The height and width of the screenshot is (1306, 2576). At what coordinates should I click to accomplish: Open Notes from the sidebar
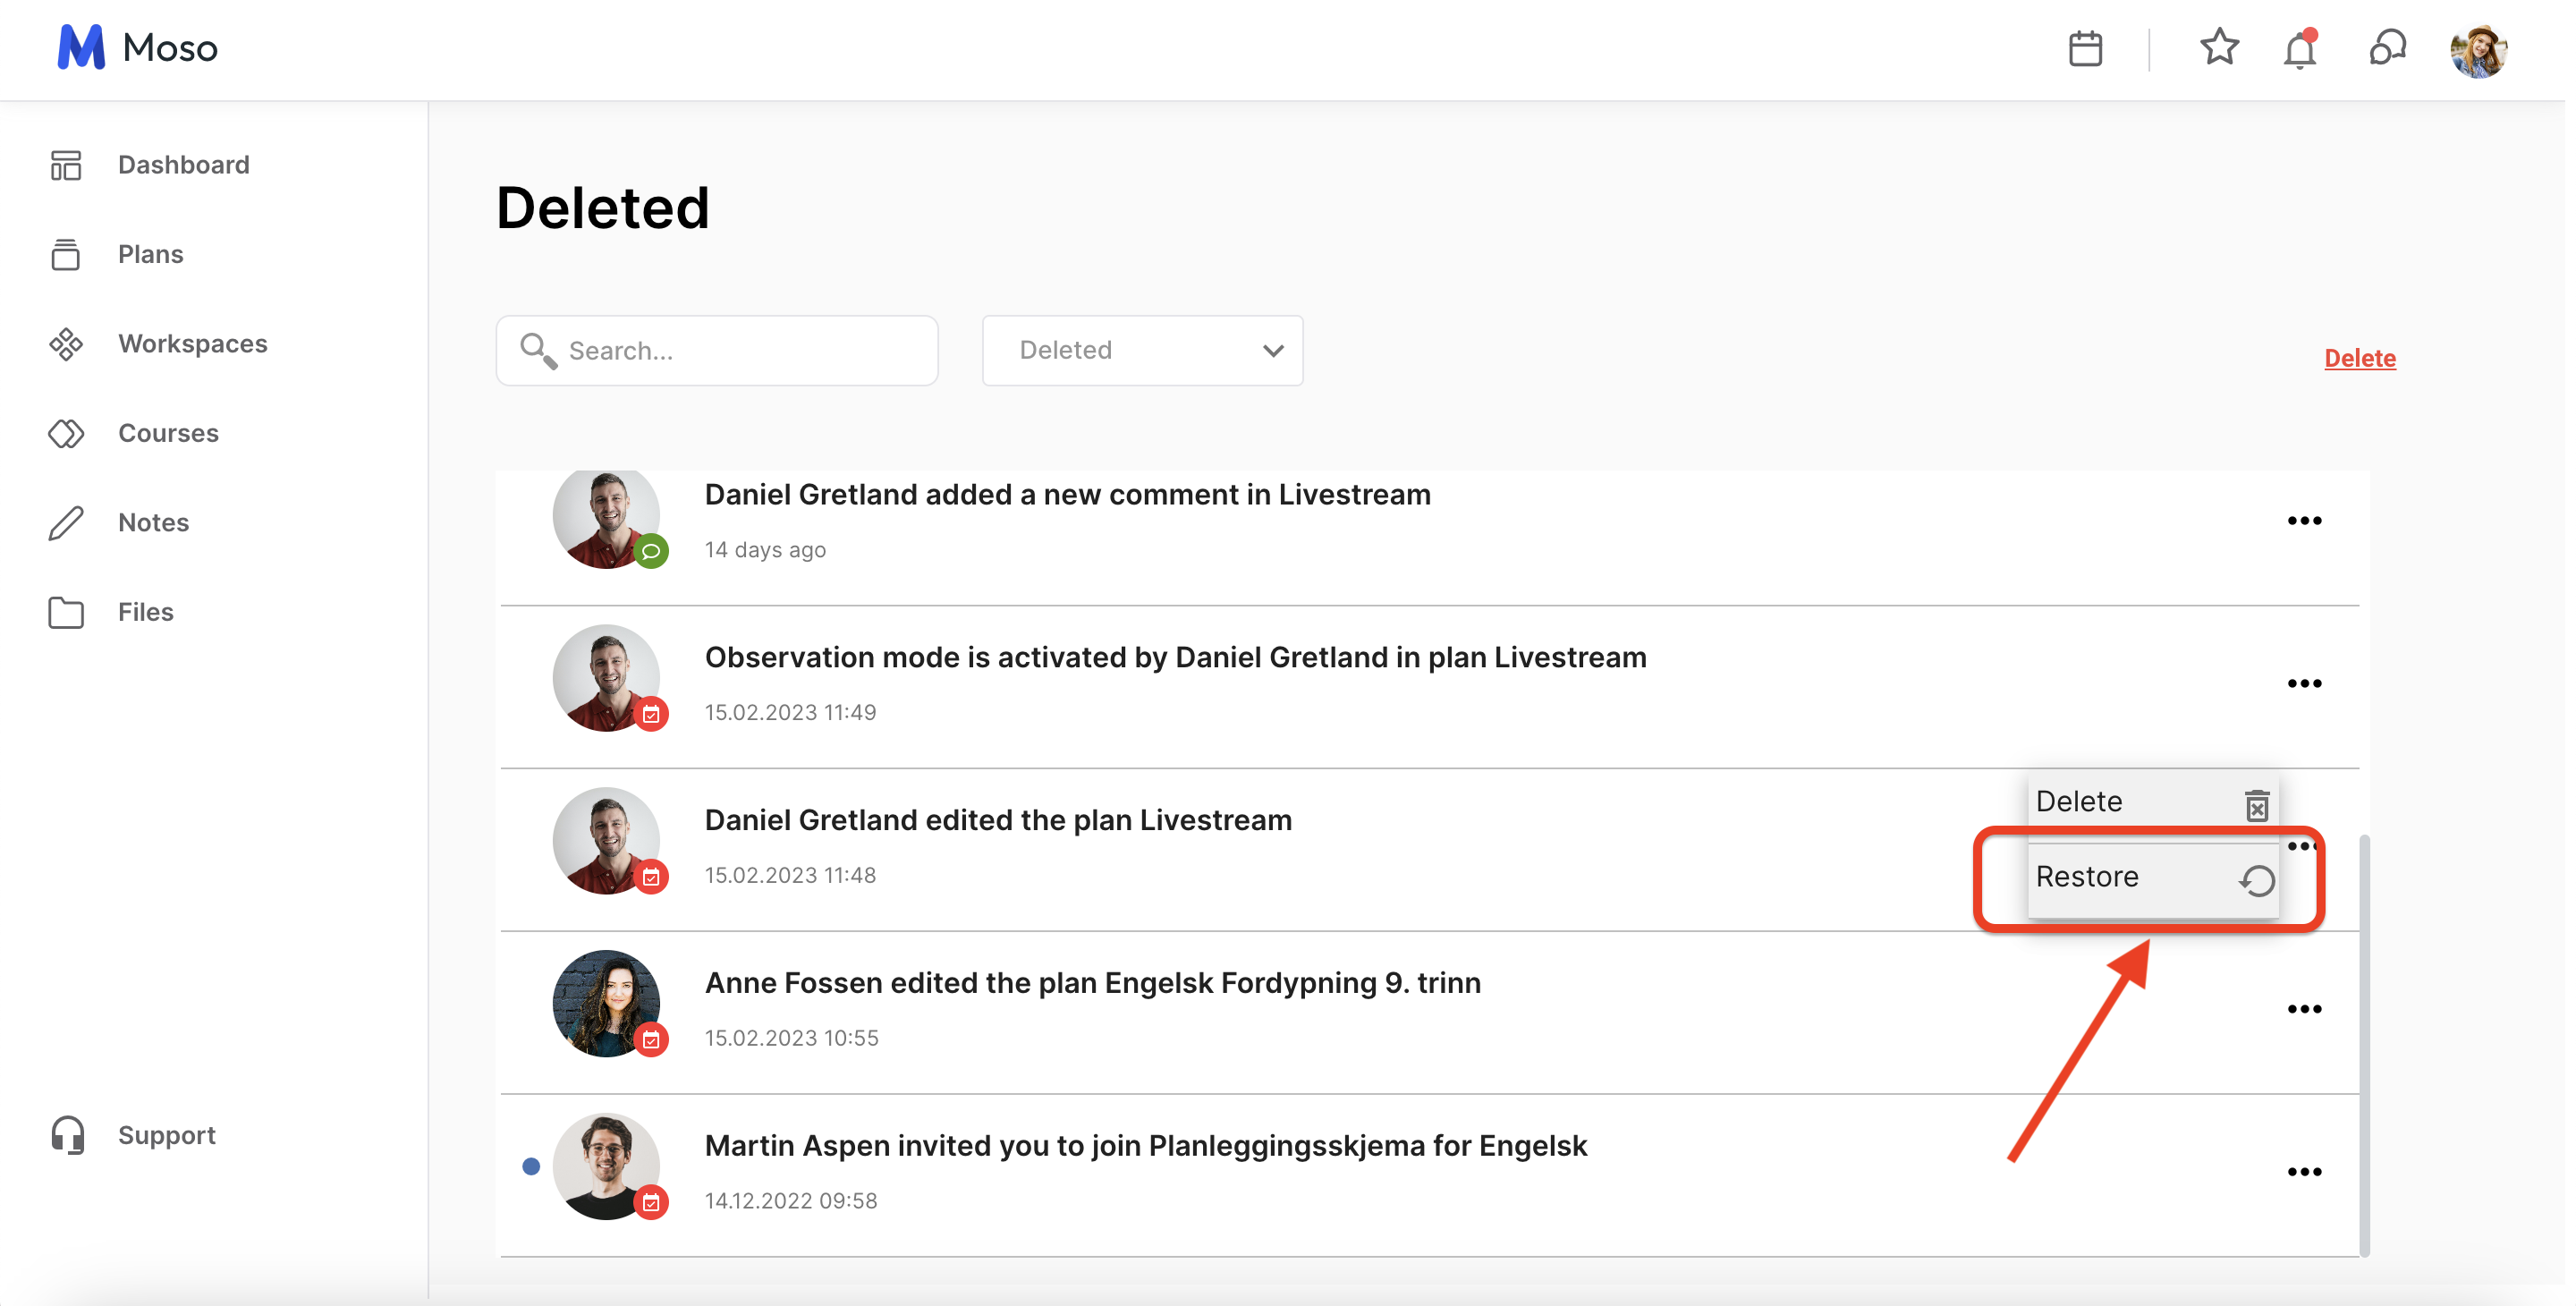click(153, 522)
